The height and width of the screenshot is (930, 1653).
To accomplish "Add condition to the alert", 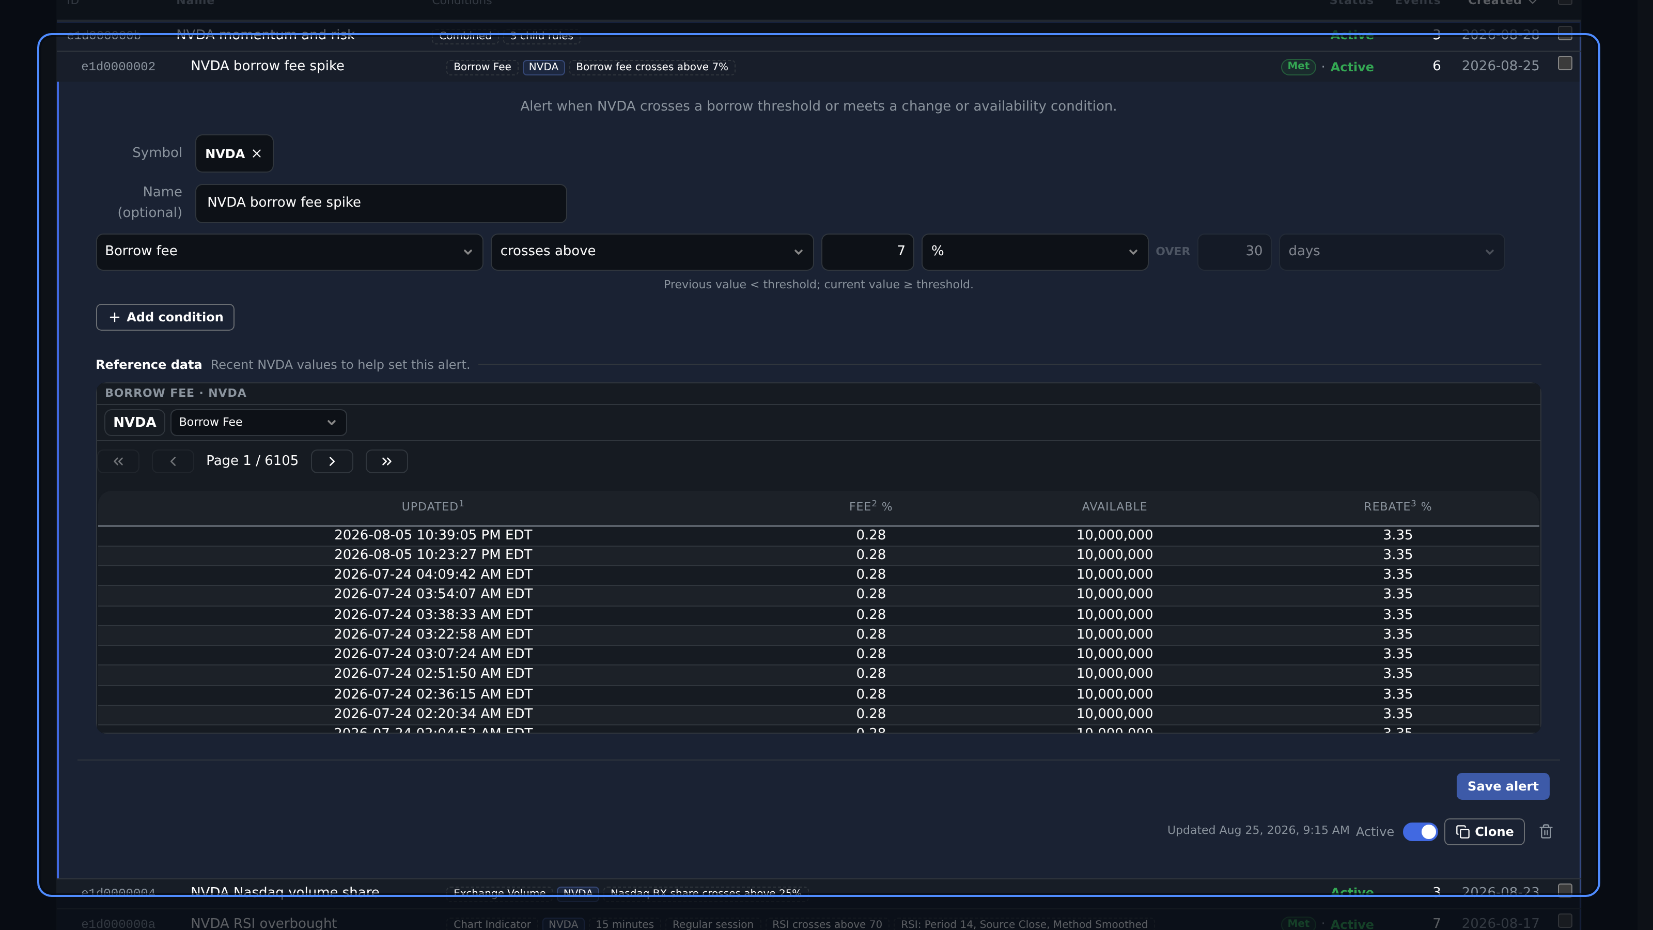I will coord(165,317).
